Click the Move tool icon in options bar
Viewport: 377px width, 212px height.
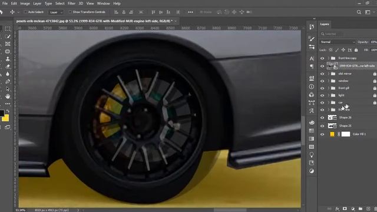[x=12, y=12]
